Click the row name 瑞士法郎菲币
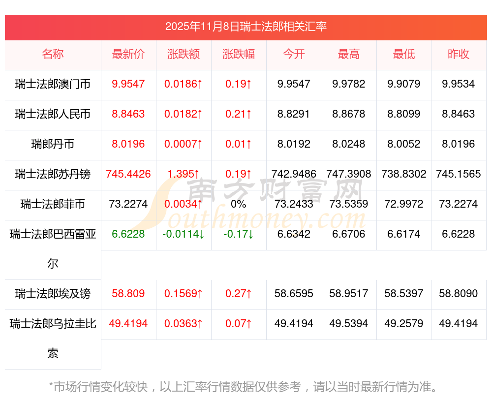Viewport: 492px width, 402px height. 53,204
